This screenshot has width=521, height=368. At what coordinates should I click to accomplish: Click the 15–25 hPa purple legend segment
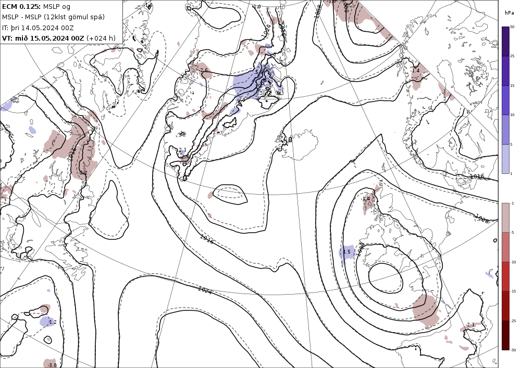[x=505, y=71]
